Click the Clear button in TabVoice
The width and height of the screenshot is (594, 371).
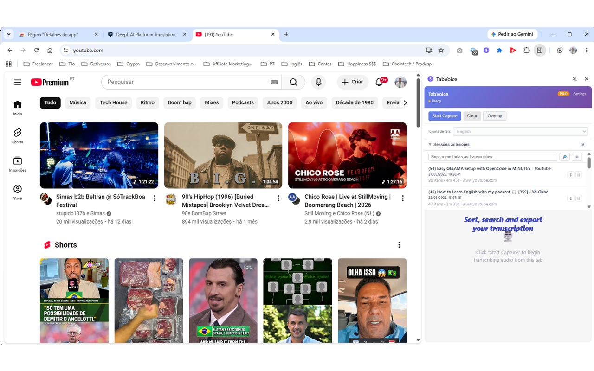472,116
